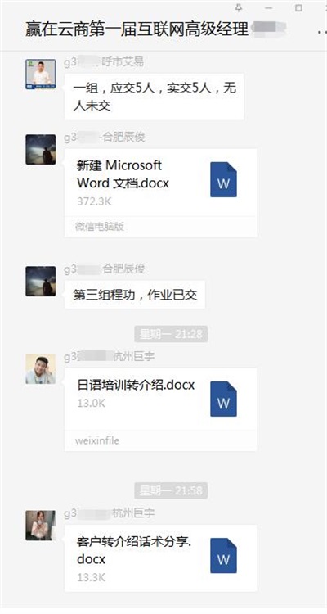Select the message 一组，应交5人，实交5人

(155, 97)
